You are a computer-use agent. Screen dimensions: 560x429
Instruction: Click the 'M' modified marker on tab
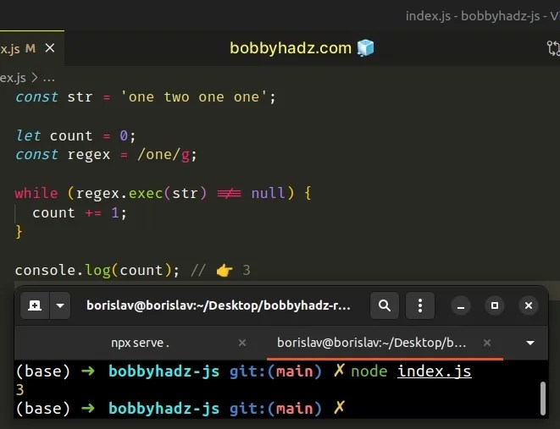(30, 48)
